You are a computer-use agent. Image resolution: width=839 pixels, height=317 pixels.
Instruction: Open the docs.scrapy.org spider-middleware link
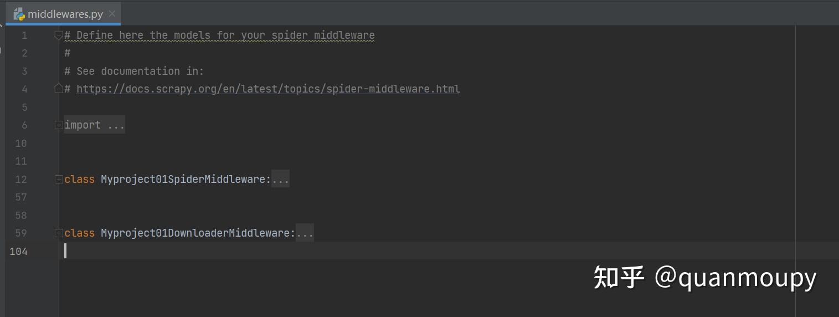pyautogui.click(x=268, y=89)
